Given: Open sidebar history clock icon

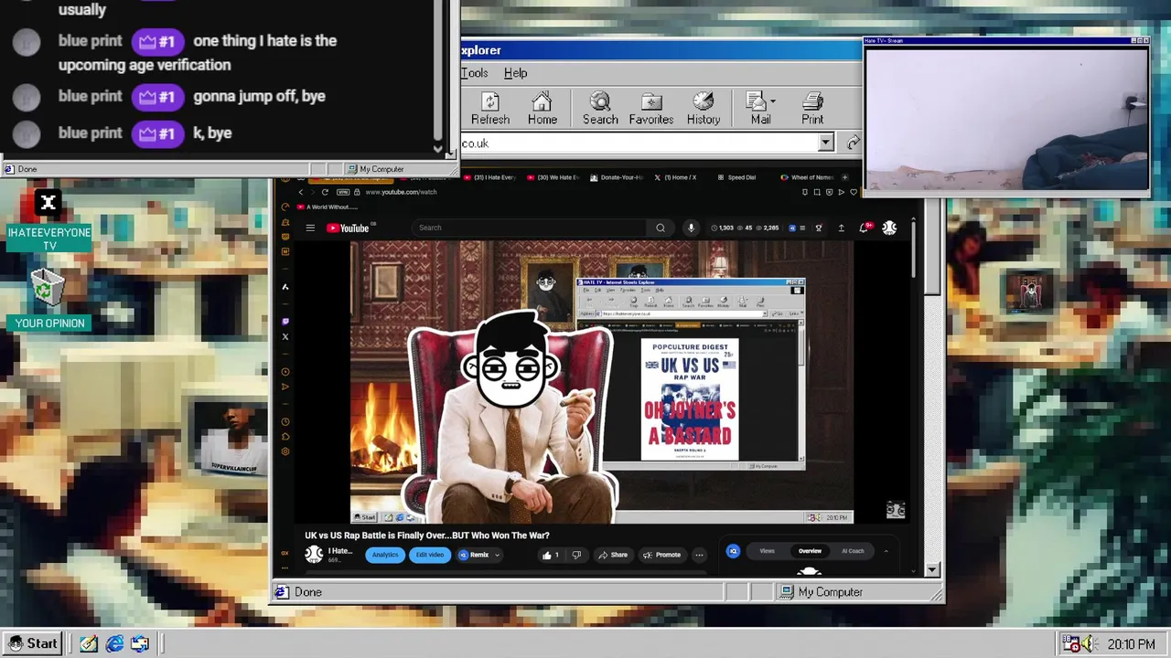Looking at the screenshot, I should 285,422.
